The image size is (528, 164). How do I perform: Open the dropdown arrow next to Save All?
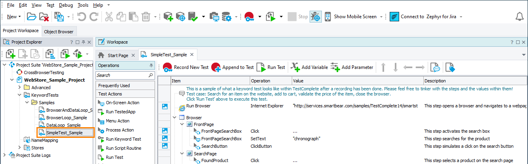click(x=69, y=17)
